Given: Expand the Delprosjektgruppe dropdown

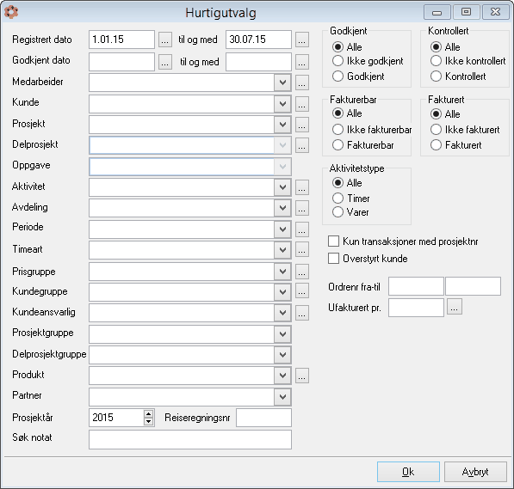Looking at the screenshot, I should coord(282,354).
